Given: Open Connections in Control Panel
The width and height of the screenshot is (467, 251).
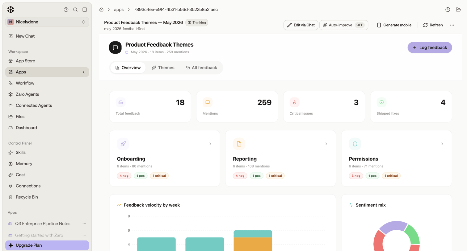Looking at the screenshot, I should coord(47,186).
